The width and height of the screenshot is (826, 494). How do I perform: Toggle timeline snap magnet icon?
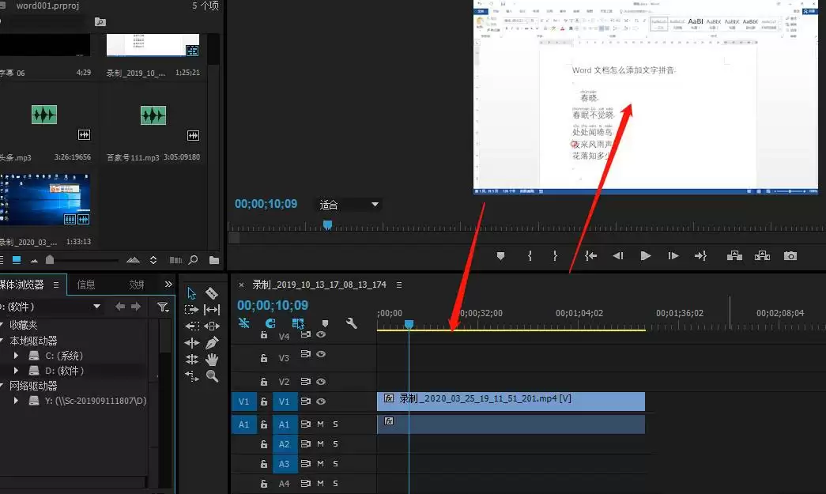coord(270,322)
